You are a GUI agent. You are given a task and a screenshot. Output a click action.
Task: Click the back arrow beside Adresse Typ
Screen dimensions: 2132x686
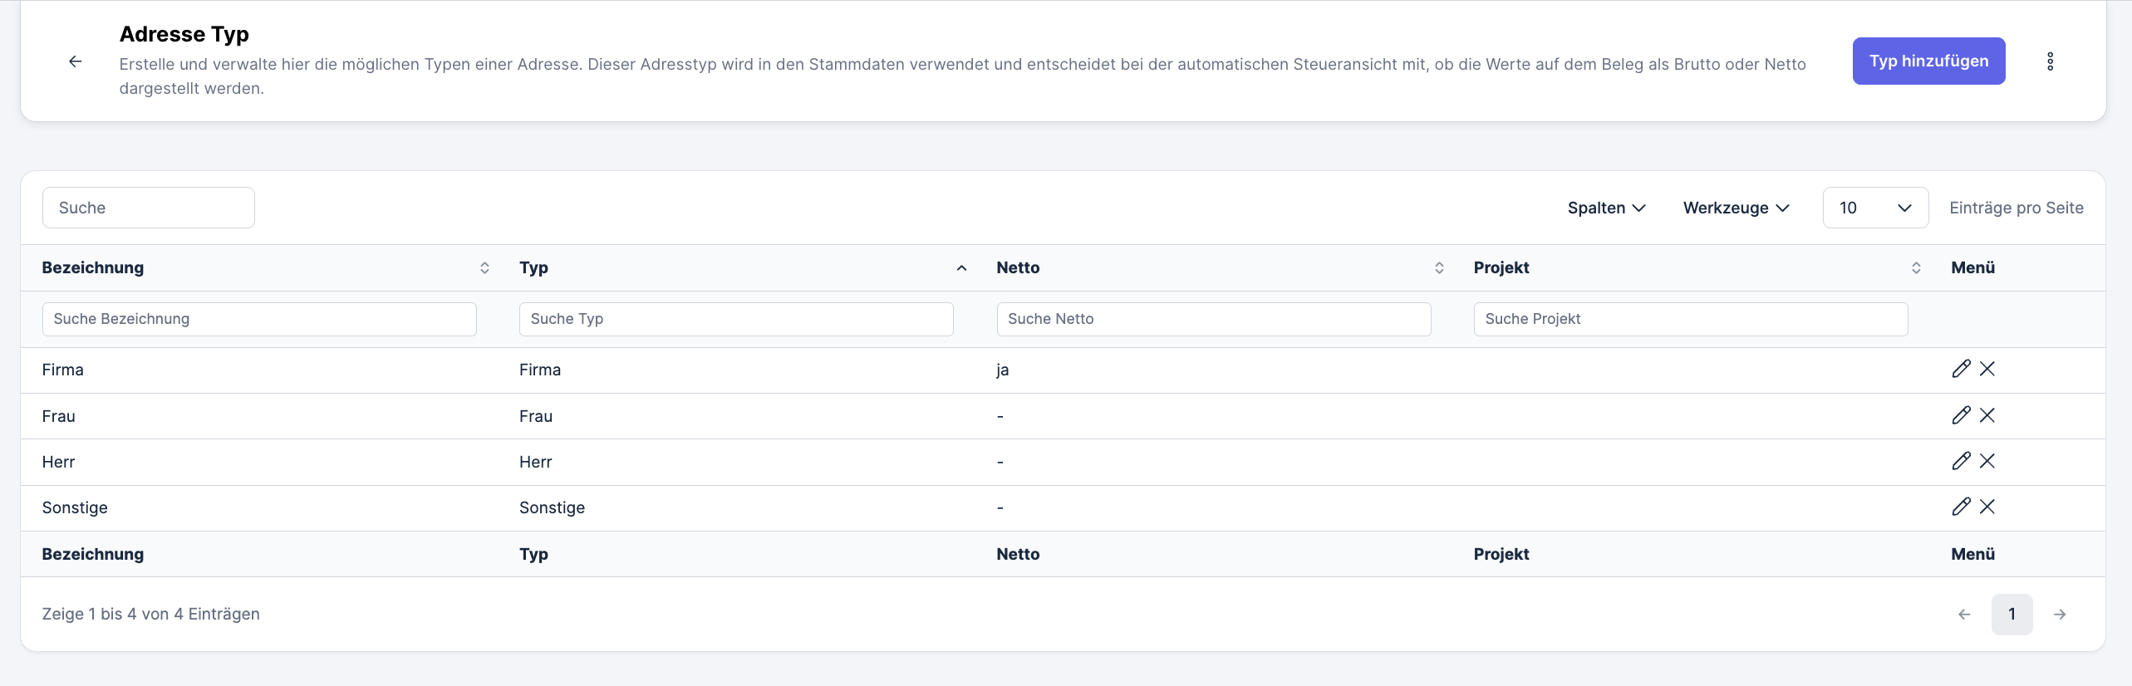[x=75, y=61]
